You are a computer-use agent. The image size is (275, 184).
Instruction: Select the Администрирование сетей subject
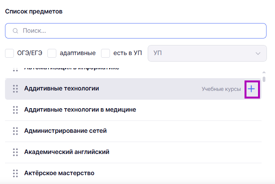point(133,131)
